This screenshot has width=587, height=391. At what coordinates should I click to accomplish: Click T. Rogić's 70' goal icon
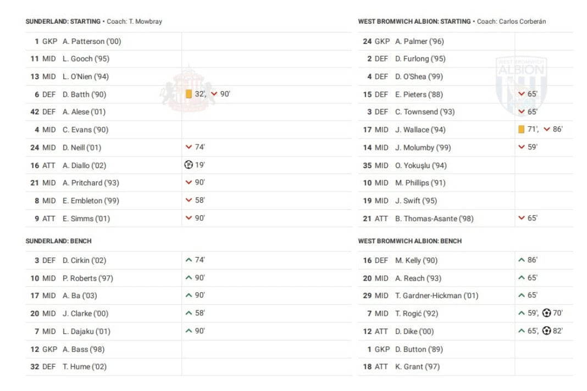tap(546, 313)
